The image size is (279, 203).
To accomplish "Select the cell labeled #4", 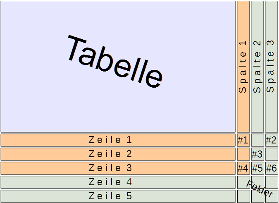I will click(243, 168).
